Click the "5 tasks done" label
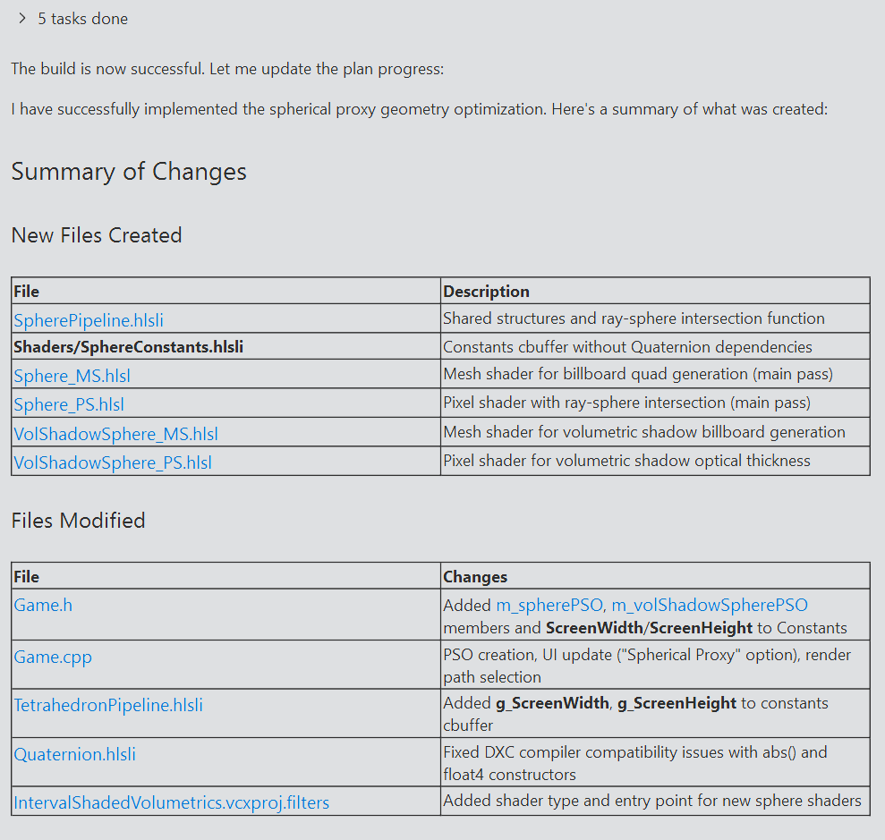The image size is (885, 840). tap(82, 19)
